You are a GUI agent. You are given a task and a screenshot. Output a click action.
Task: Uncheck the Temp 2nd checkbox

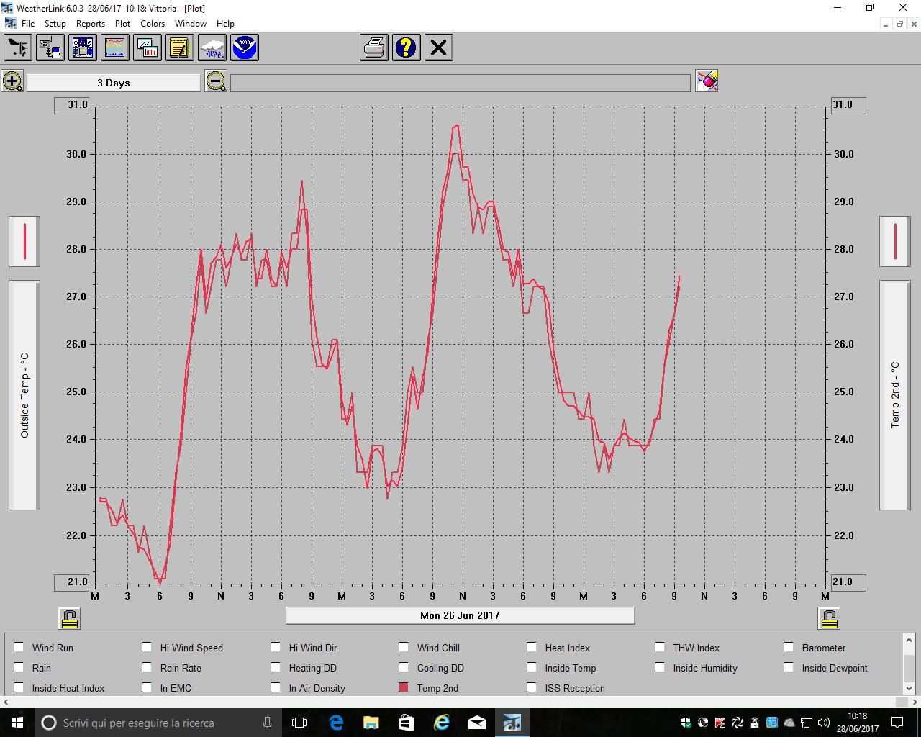click(x=404, y=687)
